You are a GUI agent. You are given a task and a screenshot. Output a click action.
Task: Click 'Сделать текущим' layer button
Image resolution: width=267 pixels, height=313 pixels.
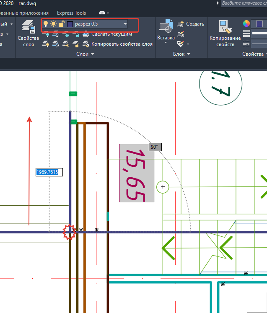[x=107, y=34]
